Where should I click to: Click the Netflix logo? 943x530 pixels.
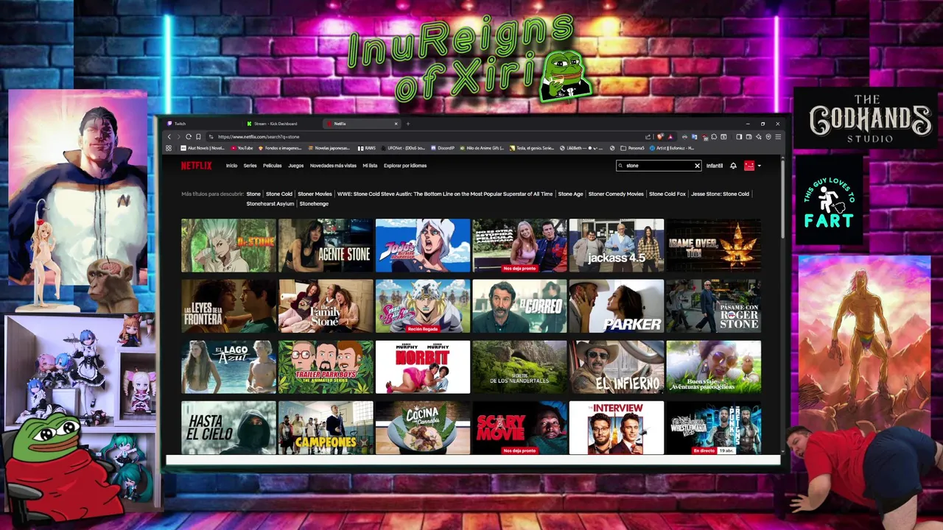pyautogui.click(x=196, y=166)
